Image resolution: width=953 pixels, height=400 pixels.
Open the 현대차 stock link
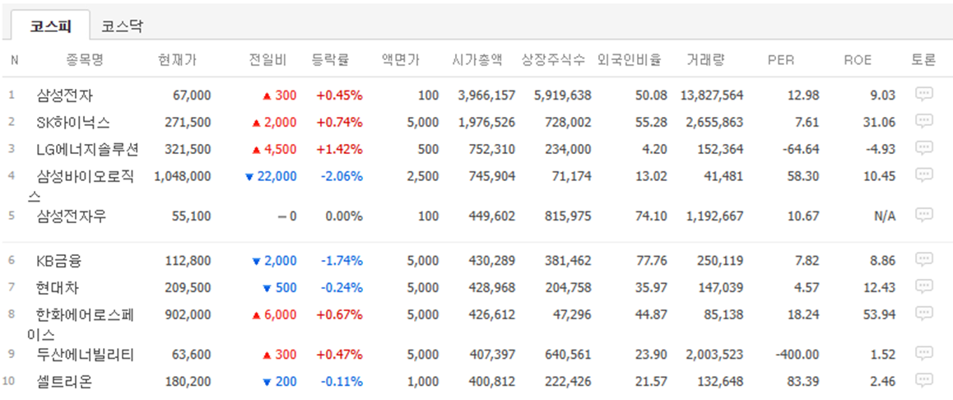[58, 287]
